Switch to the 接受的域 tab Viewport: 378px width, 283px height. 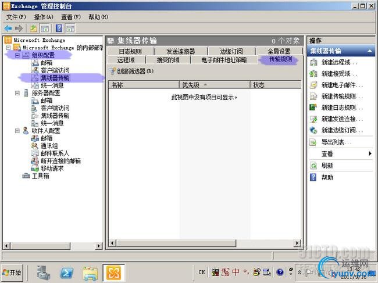tap(168, 60)
